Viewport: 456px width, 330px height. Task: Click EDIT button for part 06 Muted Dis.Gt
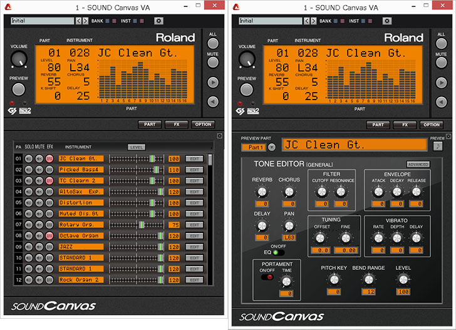click(x=194, y=214)
